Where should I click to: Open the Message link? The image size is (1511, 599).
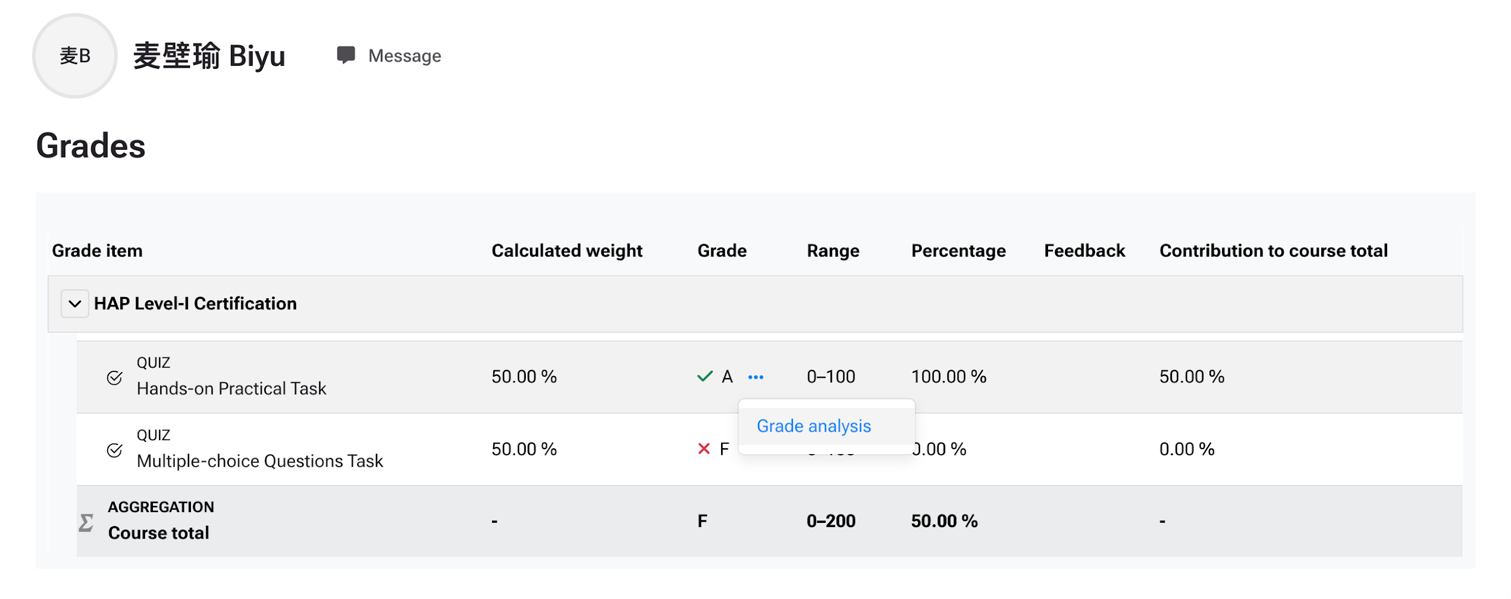click(x=404, y=56)
